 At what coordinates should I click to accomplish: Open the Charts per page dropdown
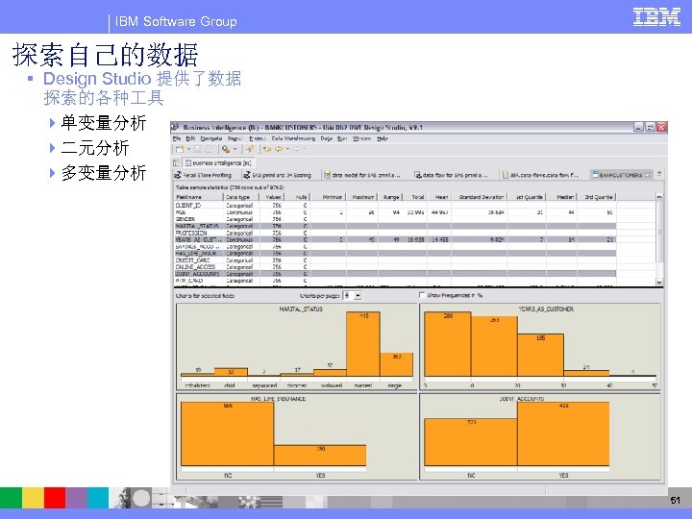[x=358, y=296]
